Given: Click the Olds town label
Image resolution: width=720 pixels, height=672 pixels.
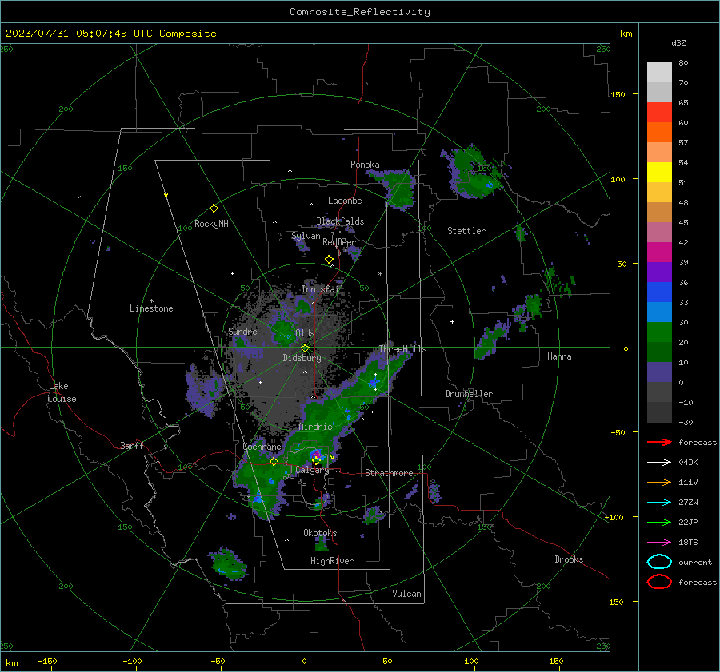Looking at the screenshot, I should [305, 333].
